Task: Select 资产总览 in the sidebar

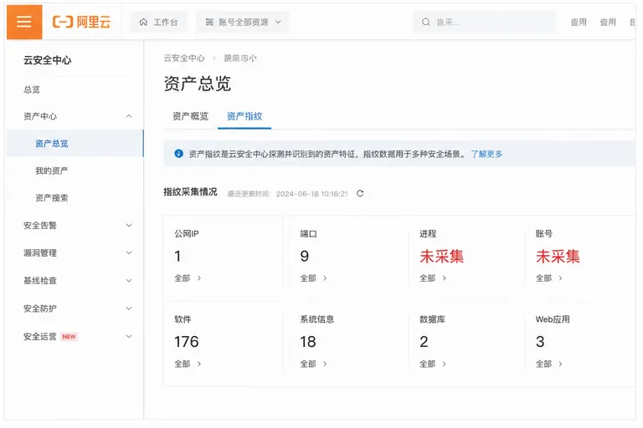Action: tap(75, 143)
